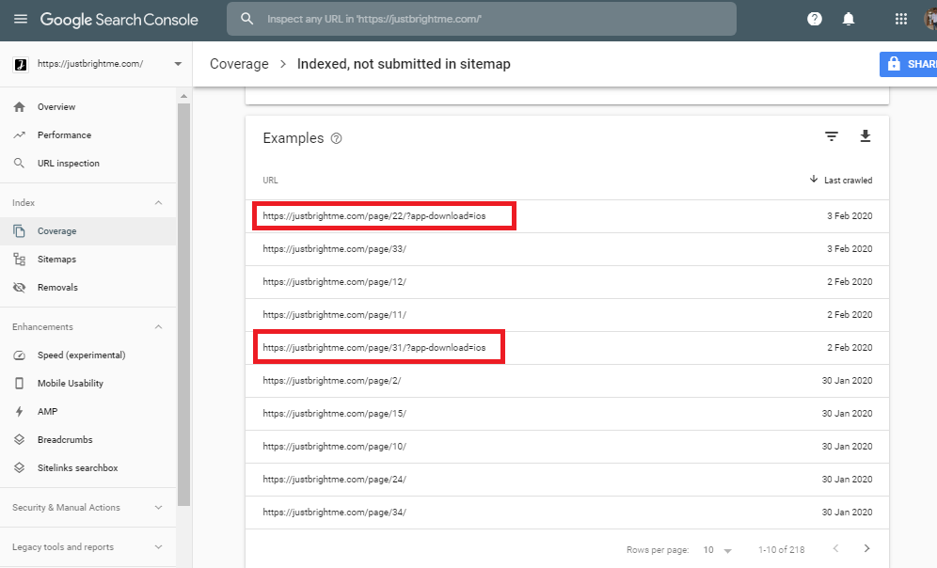937x568 pixels.
Task: Collapse the Index section
Action: 158,203
